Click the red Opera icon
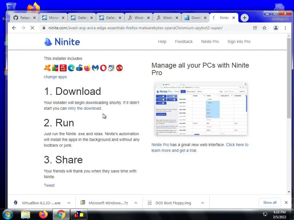The image size is (294, 220). coord(103,68)
